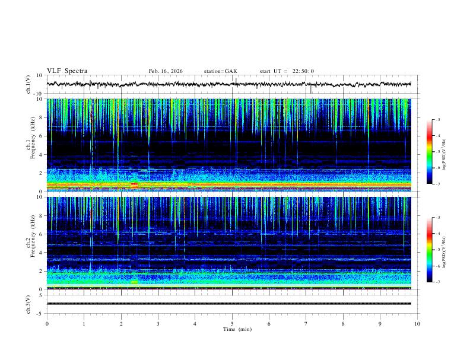The width and height of the screenshot is (470, 363).
Task: Click the "VLF Spectra" title text
Action: [x=67, y=71]
